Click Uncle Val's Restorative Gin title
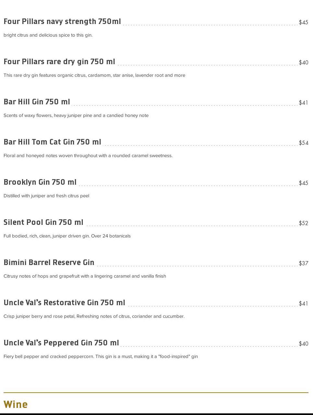Screen dimensions: 313x415 tap(64, 303)
